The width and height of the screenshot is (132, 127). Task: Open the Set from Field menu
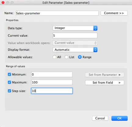pos(105,83)
